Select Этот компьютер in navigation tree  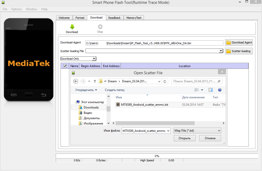click(x=90, y=102)
